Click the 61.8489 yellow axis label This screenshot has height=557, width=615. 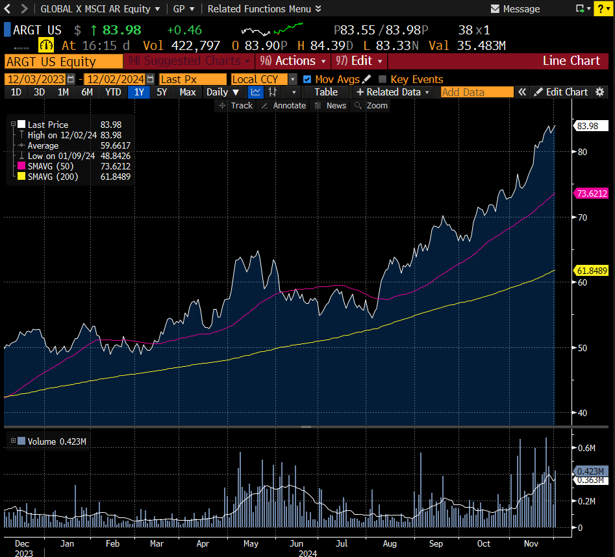point(592,271)
